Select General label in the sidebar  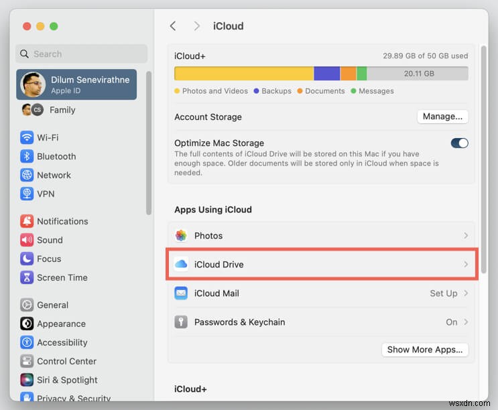point(53,305)
